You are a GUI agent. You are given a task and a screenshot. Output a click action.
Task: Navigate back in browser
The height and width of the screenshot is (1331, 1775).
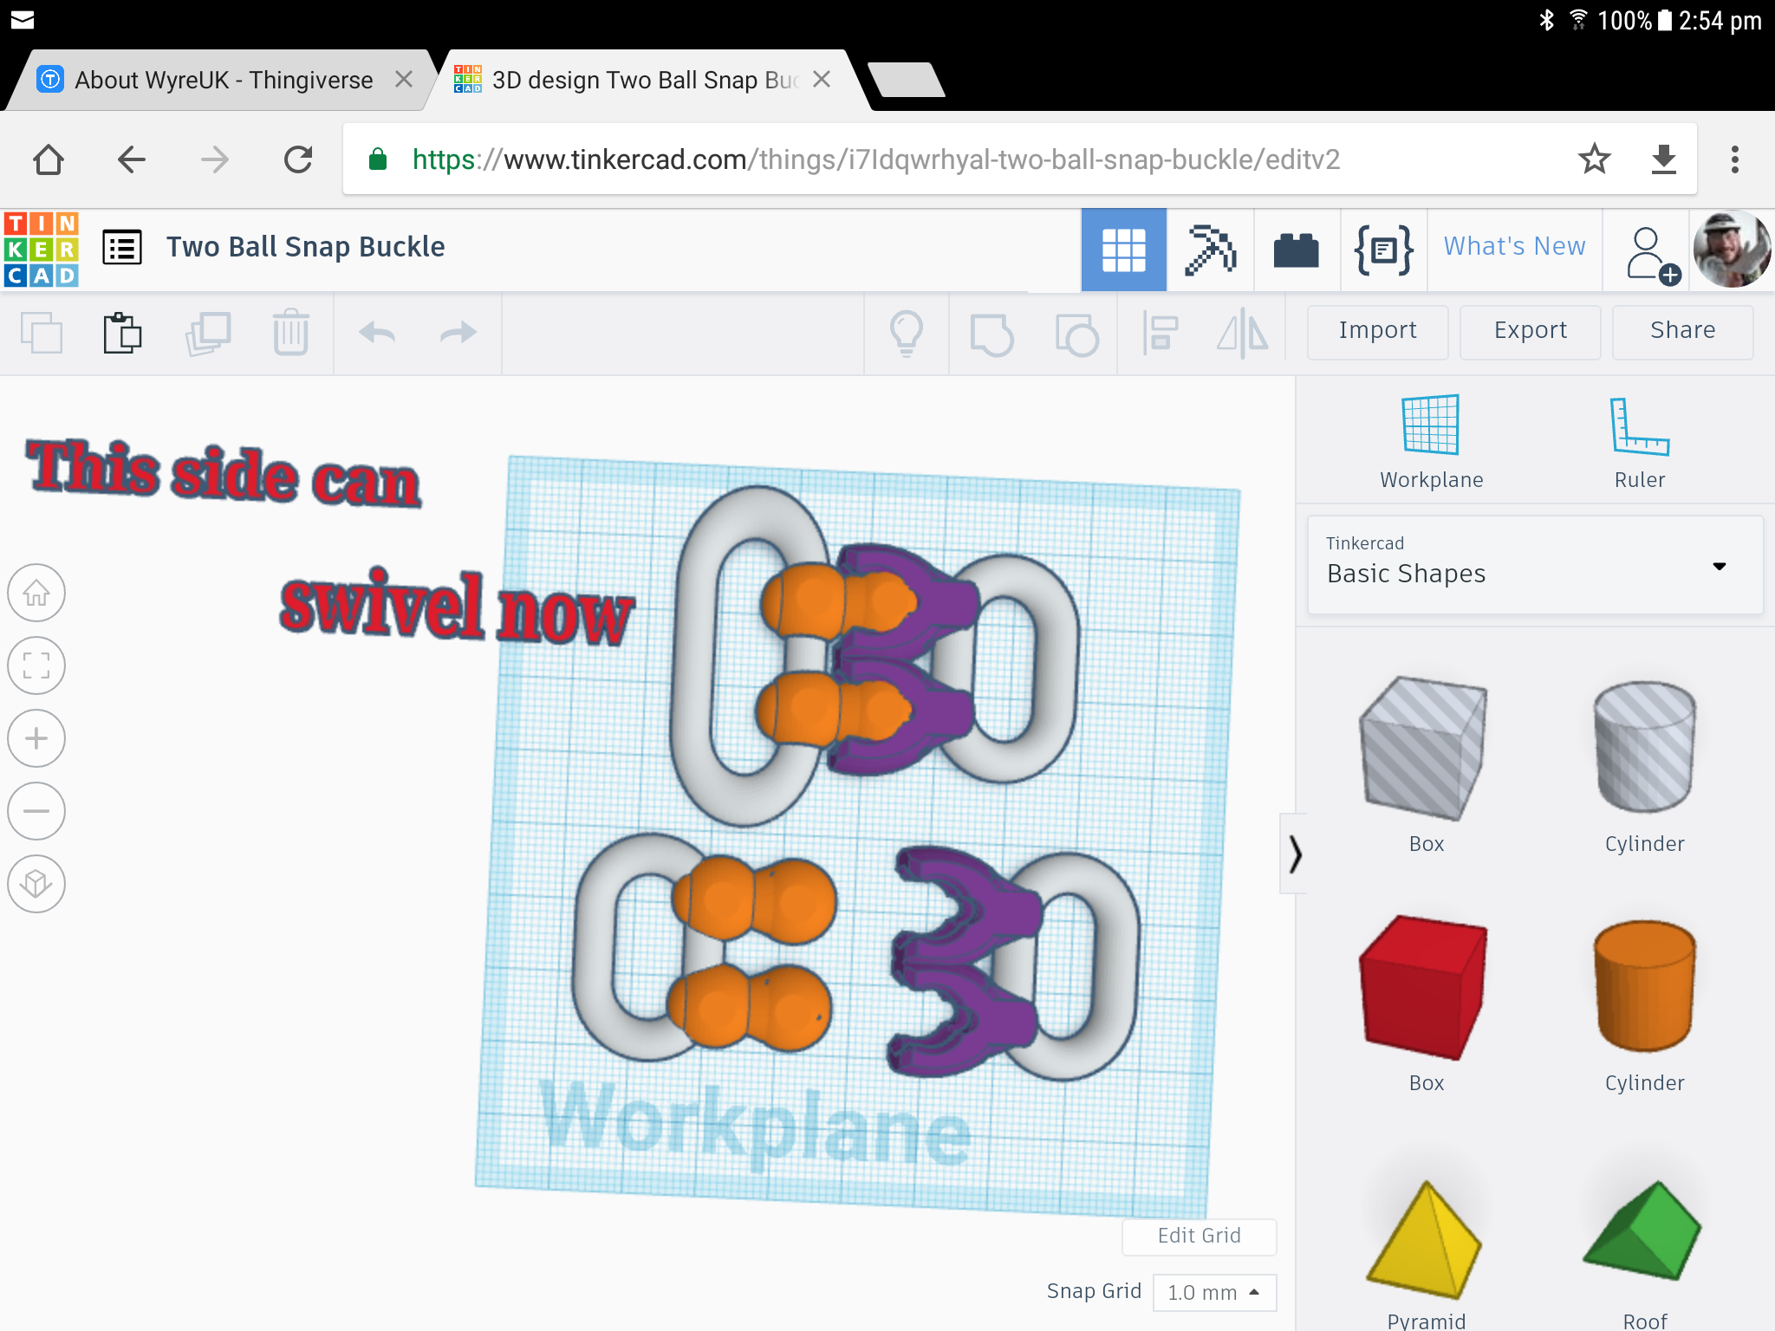131,159
